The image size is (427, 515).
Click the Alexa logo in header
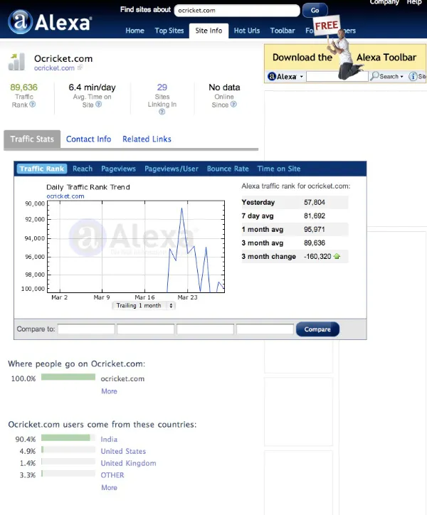click(50, 21)
